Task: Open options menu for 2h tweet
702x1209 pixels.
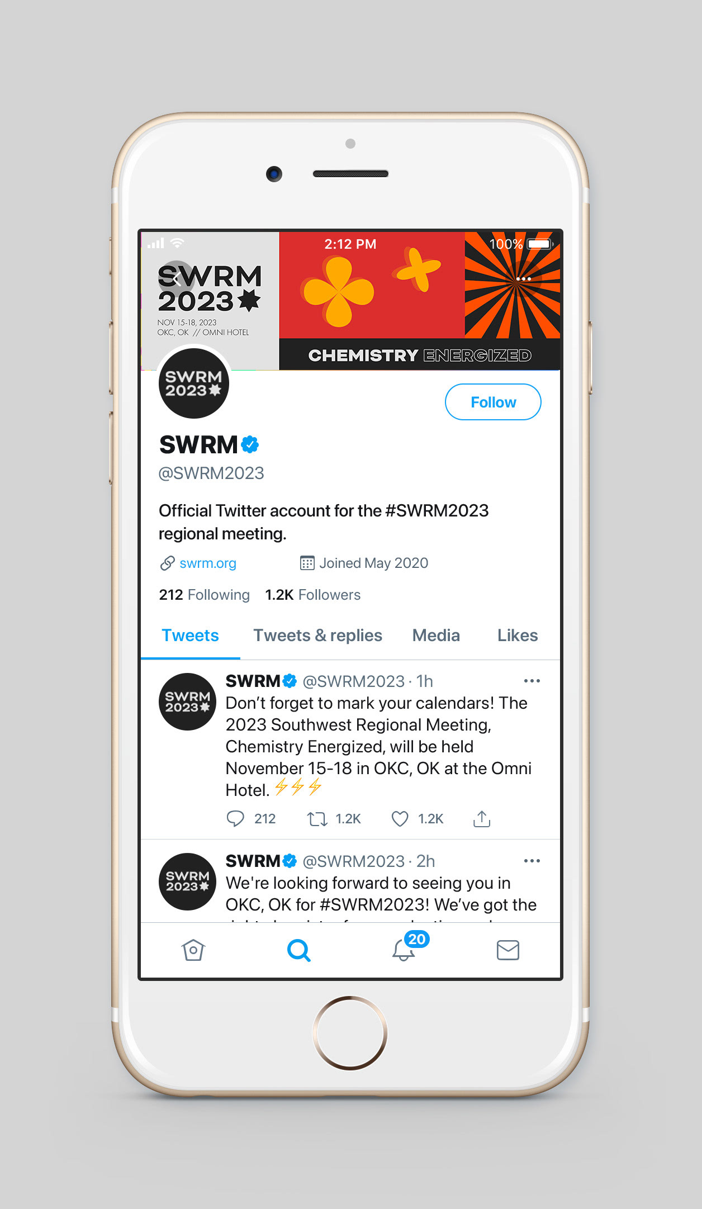Action: tap(532, 861)
